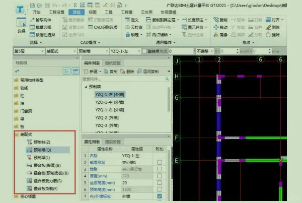302x203 pixels.
Task: Choose the 批量选择 batch select tool
Action: [41, 27]
